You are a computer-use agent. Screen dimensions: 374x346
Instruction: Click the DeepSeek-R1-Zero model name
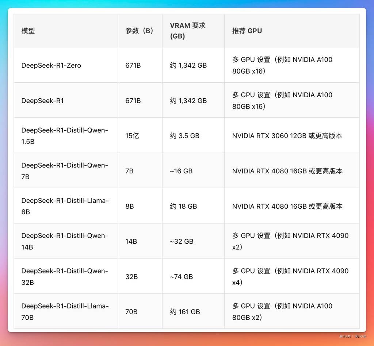coord(51,66)
